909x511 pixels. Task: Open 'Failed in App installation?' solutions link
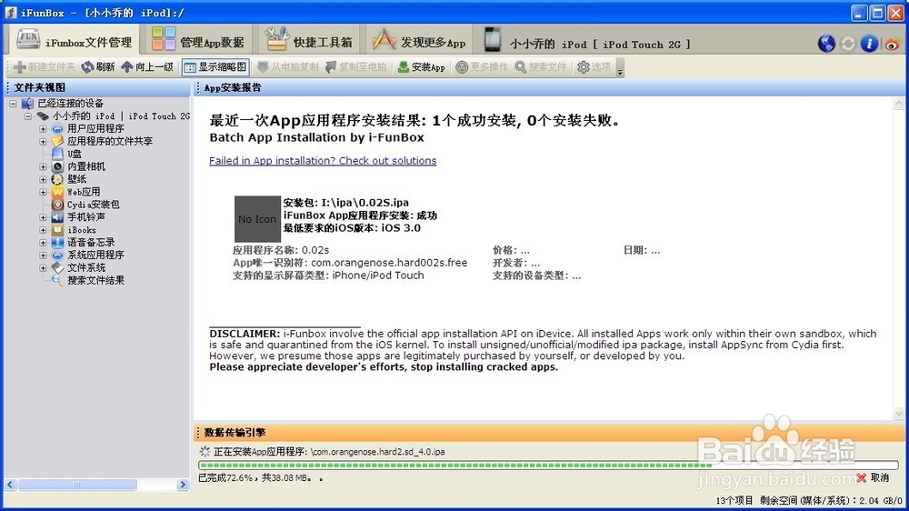[x=323, y=161]
